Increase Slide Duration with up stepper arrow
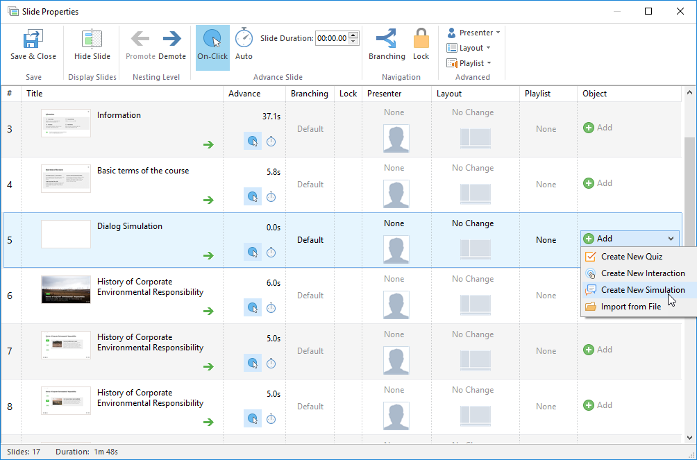This screenshot has height=460, width=697. click(x=354, y=35)
